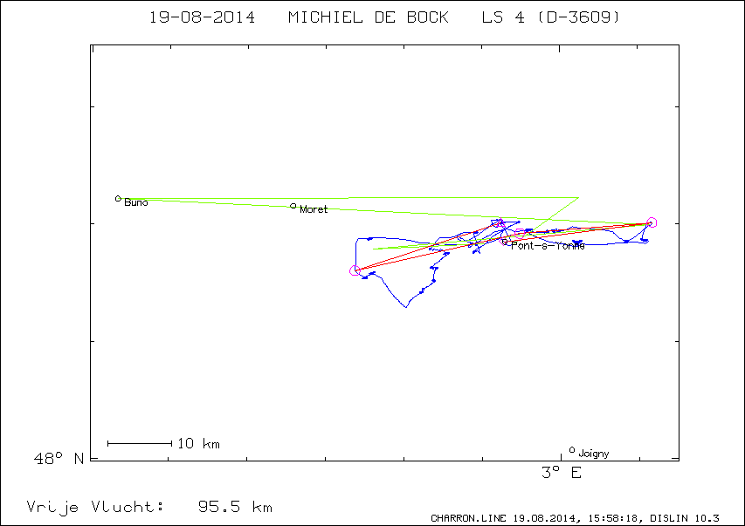
Task: Click the Buno waypoint label
Action: [136, 202]
